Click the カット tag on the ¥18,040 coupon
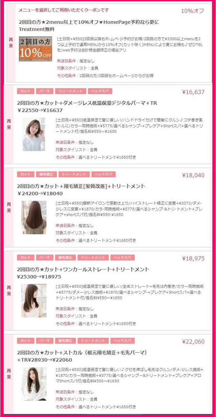This screenshot has height=417, width=216. (25, 174)
